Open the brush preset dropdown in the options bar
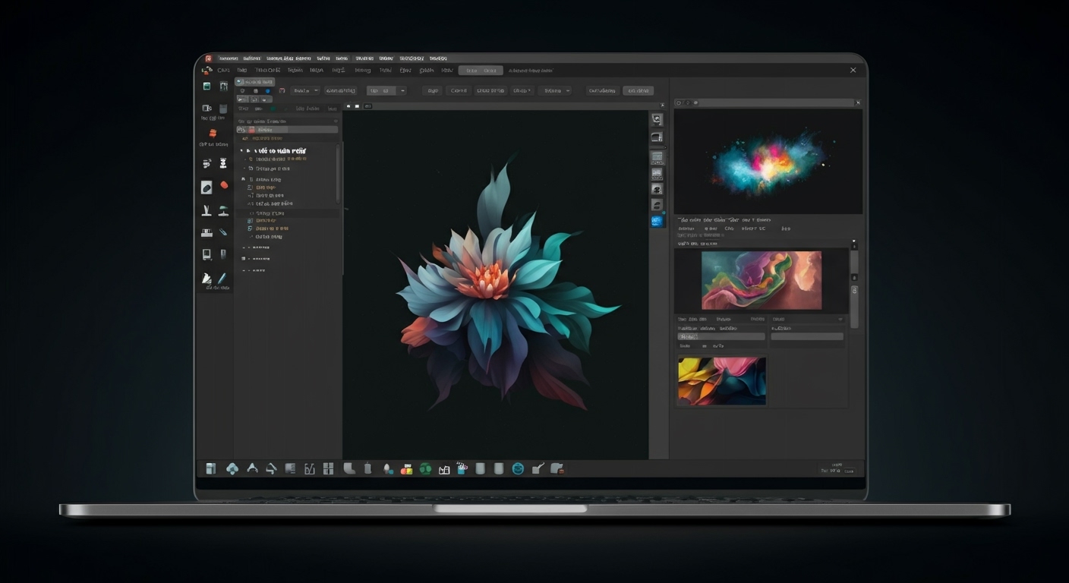The width and height of the screenshot is (1069, 583). 304,91
